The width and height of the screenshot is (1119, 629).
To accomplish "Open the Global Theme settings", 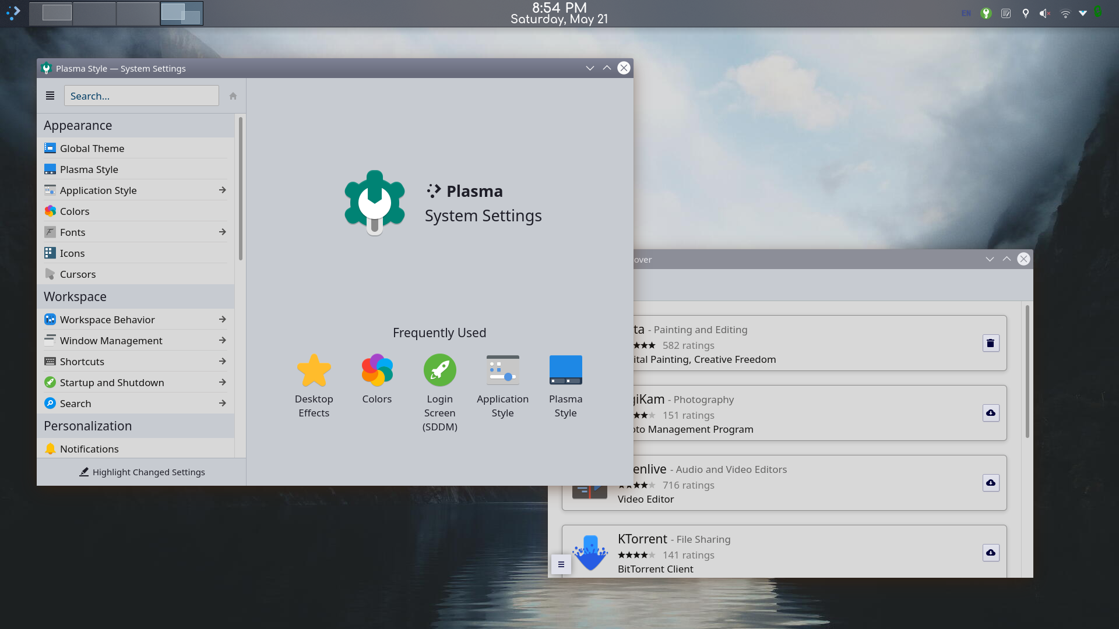I will [x=135, y=149].
